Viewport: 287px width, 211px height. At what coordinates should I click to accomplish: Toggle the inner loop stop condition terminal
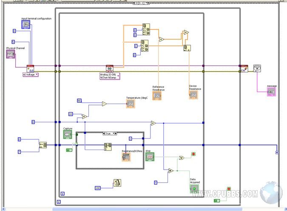point(193,154)
